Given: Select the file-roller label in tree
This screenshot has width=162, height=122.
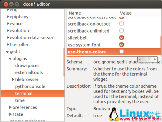Looking at the screenshot, I should (19, 45).
